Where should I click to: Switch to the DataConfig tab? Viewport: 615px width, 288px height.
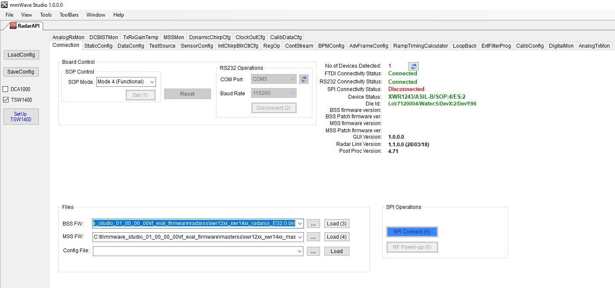(x=131, y=46)
